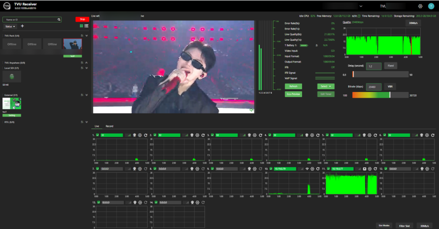Open slot 1 settings gear
Image resolution: width=439 pixels, height=229 pixels.
140,135
